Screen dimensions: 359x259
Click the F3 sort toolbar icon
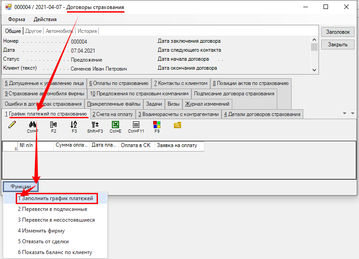(x=74, y=125)
